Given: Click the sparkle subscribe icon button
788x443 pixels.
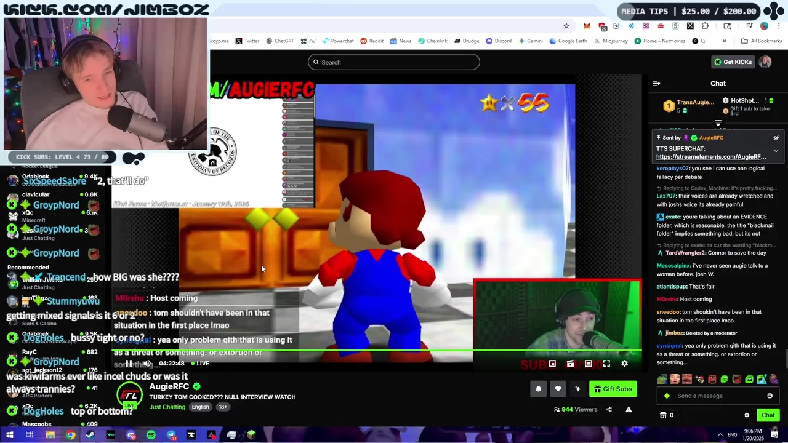Looking at the screenshot, I should click(577, 389).
